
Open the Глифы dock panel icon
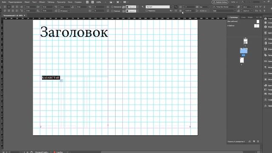(x=266, y=100)
